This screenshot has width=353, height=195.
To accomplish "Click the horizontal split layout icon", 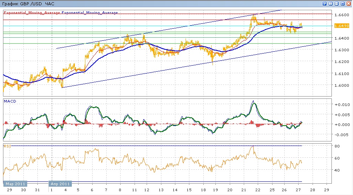I will point(336,3).
